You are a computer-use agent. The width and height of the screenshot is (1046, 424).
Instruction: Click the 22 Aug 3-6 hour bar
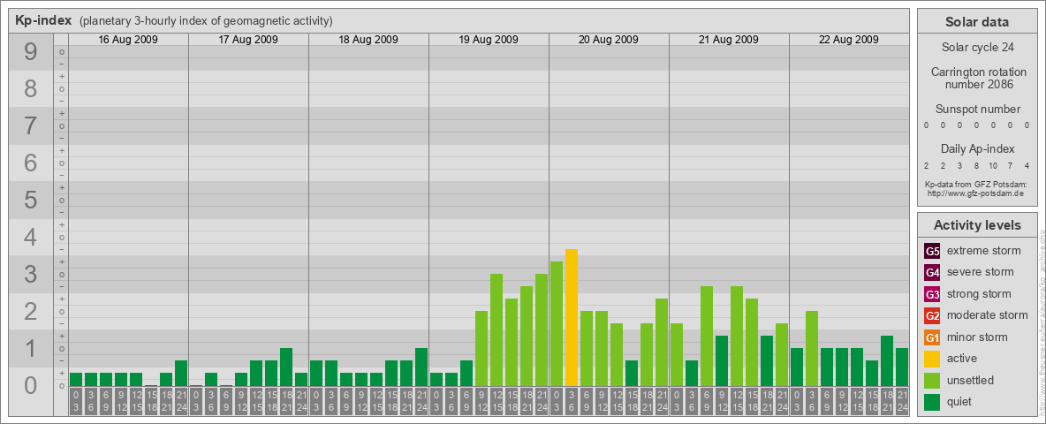pyautogui.click(x=811, y=349)
